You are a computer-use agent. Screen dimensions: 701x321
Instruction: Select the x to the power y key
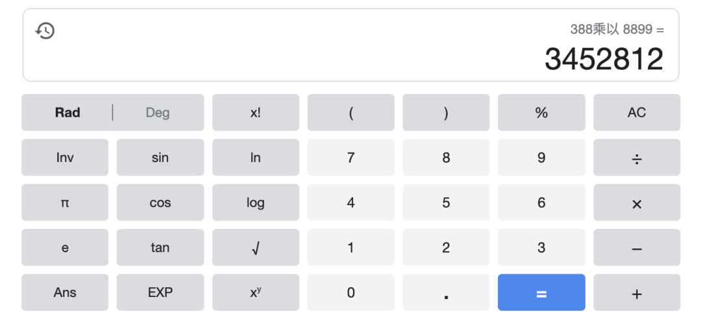[x=255, y=292]
